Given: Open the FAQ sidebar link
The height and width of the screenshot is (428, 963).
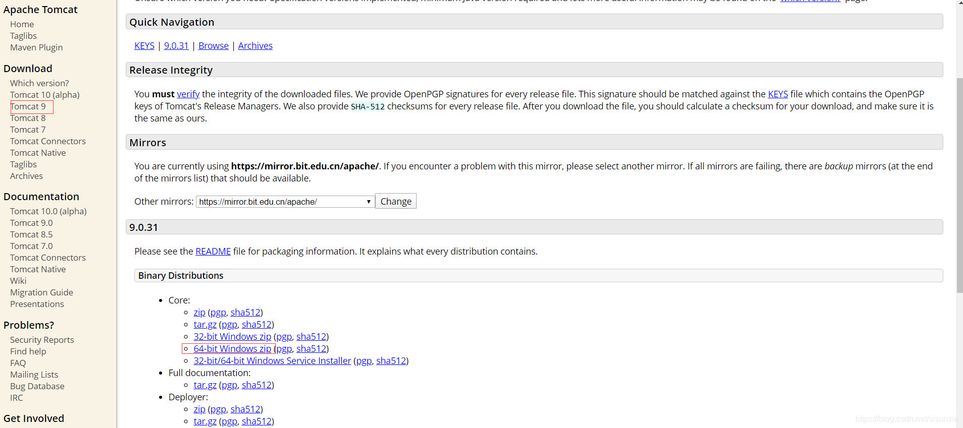Looking at the screenshot, I should (x=18, y=363).
